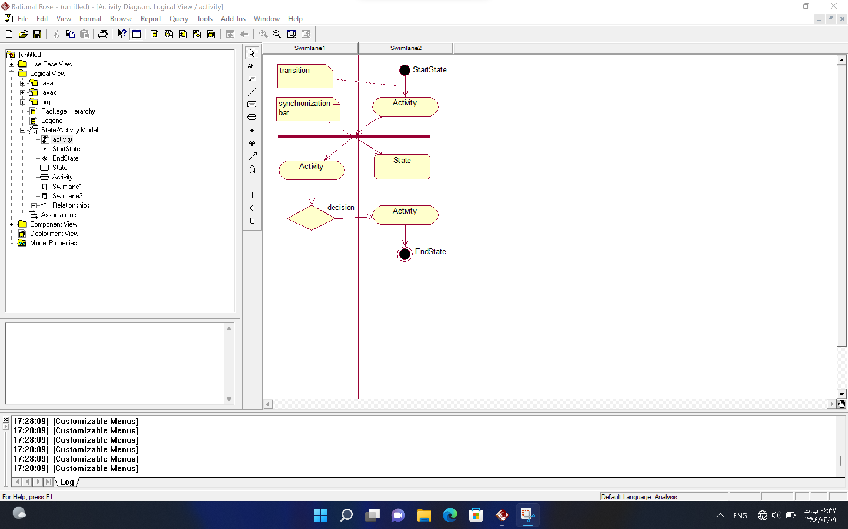Select Swimlane2 in the model tree
This screenshot has width=848, height=529.
(67, 196)
